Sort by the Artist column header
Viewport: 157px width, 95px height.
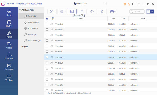(143, 19)
